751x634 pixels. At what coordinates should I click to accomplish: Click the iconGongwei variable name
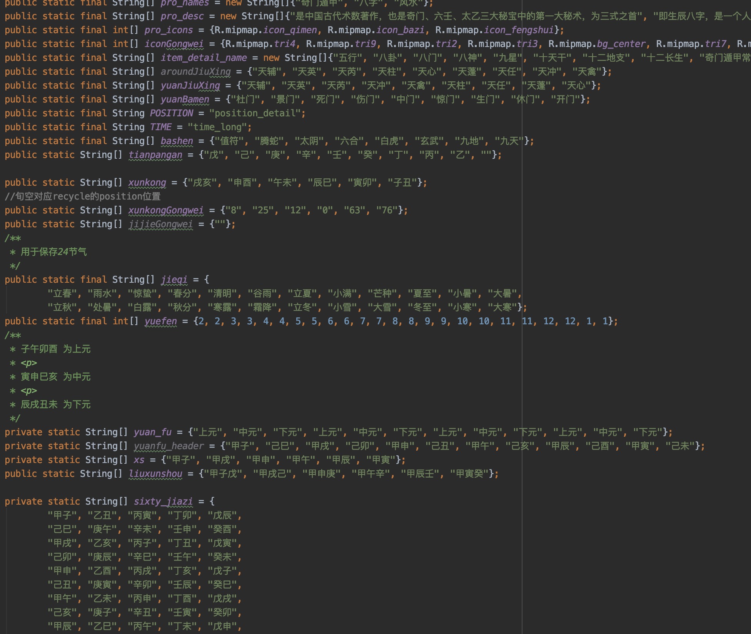coord(174,44)
